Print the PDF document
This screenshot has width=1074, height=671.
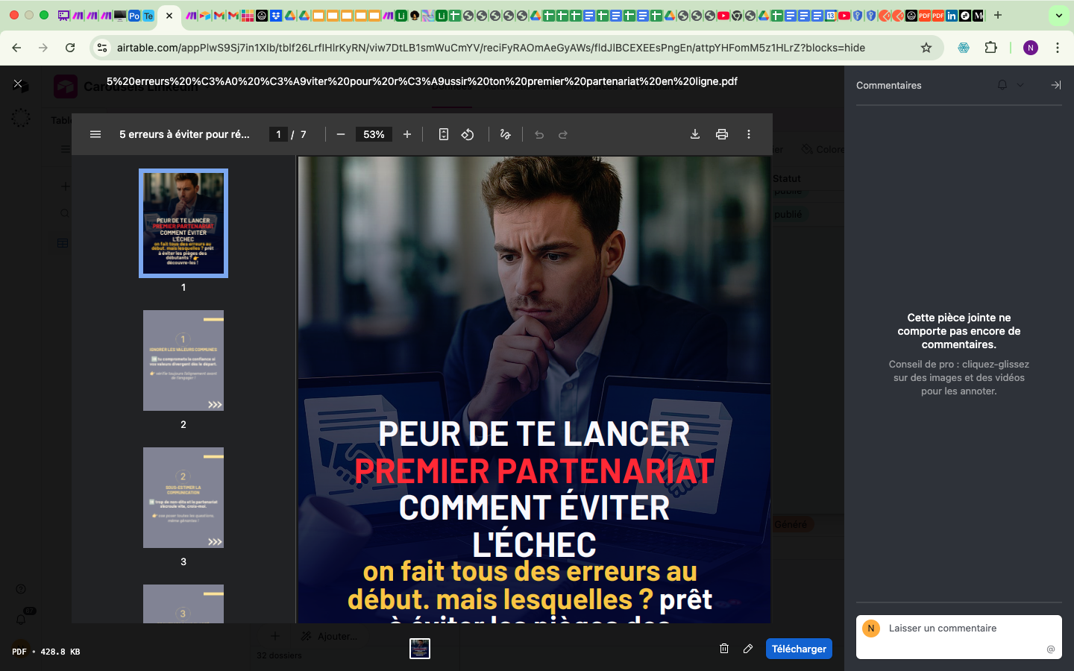pyautogui.click(x=722, y=134)
